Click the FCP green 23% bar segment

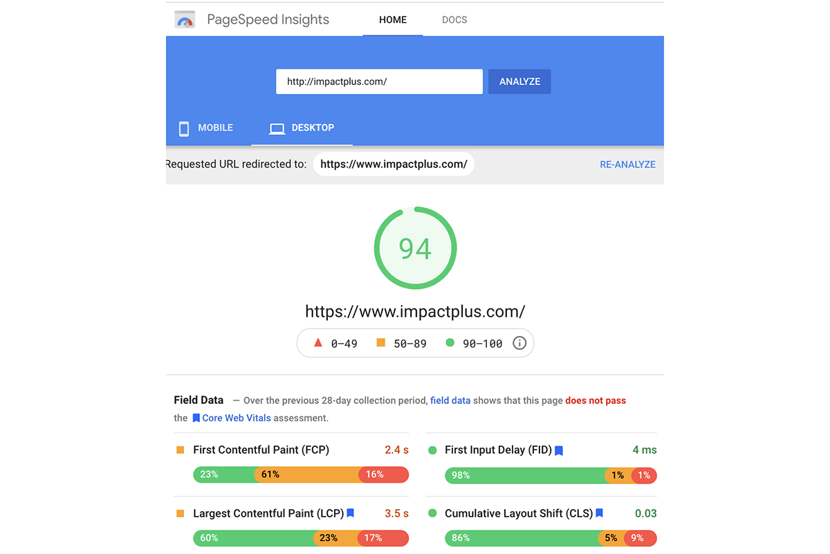pos(224,474)
